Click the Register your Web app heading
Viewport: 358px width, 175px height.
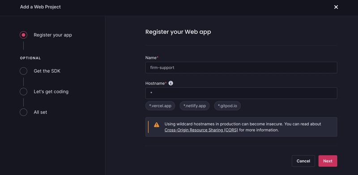tap(178, 32)
